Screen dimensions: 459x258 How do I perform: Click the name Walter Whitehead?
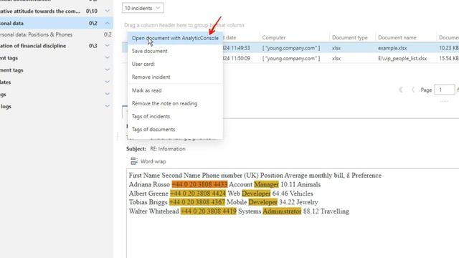[x=153, y=211]
